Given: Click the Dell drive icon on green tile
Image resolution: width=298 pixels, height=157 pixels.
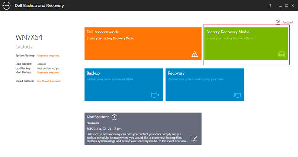Looking at the screenshot, I should coord(282,54).
